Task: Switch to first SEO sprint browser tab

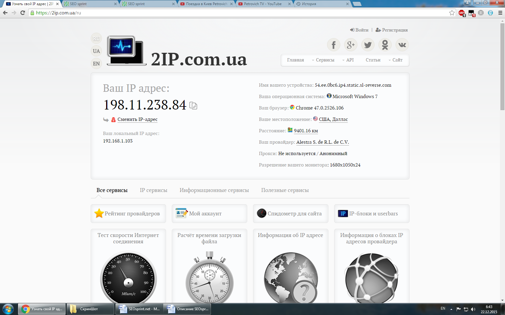Action: coord(90,4)
